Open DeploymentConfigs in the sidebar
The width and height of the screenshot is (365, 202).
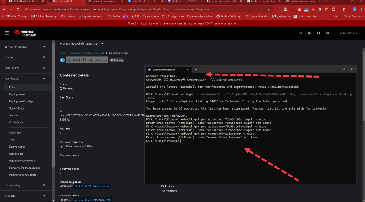21,101
